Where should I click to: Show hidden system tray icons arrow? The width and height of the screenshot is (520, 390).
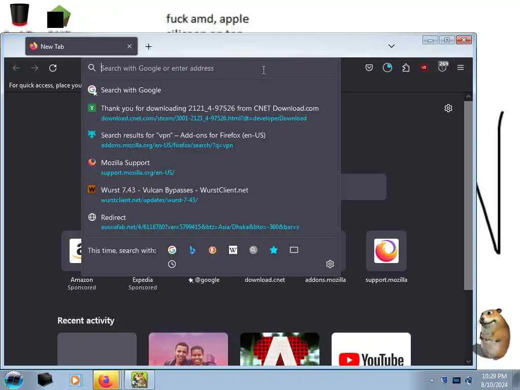click(x=432, y=380)
